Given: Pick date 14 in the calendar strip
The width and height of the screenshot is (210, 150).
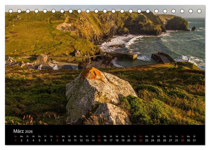Looking at the screenshot, I should (x=93, y=140).
